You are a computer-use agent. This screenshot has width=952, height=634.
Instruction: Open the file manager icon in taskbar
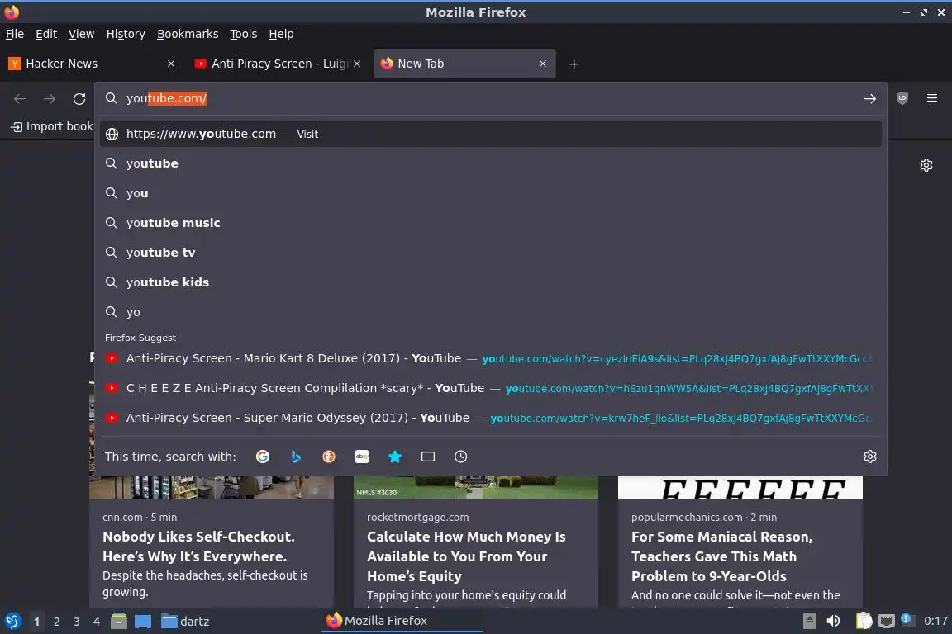click(x=119, y=622)
